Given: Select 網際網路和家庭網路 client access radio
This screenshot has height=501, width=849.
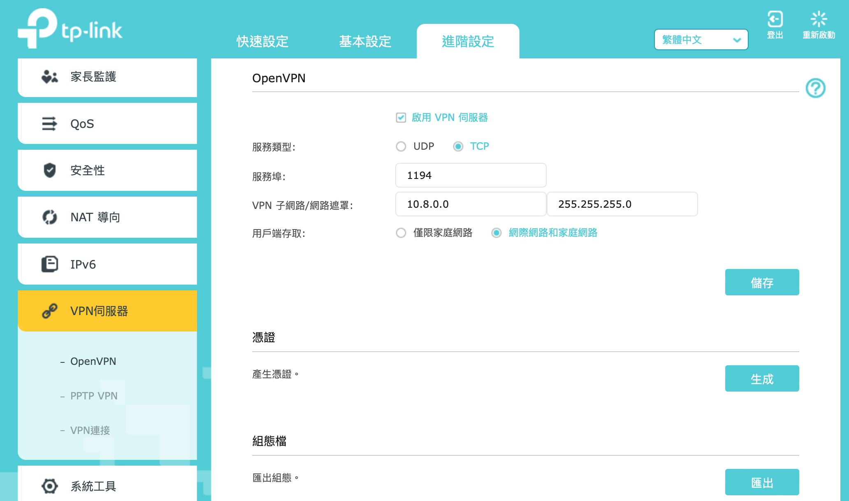Looking at the screenshot, I should coord(496,233).
